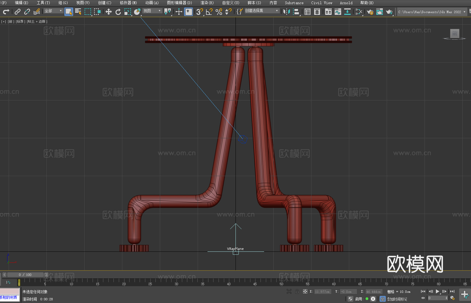Open Select by Name list icon
This screenshot has width=471, height=303.
pos(78,12)
